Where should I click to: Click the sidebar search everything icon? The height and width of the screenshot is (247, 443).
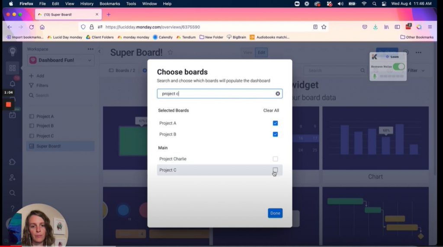click(13, 193)
